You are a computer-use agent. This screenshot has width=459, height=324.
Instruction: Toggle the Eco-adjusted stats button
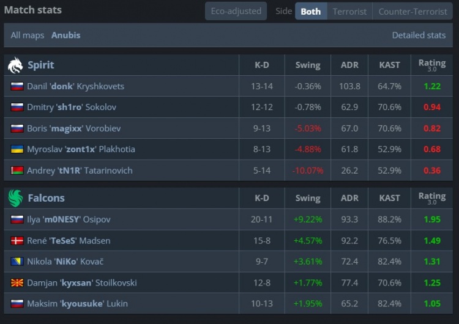(236, 11)
